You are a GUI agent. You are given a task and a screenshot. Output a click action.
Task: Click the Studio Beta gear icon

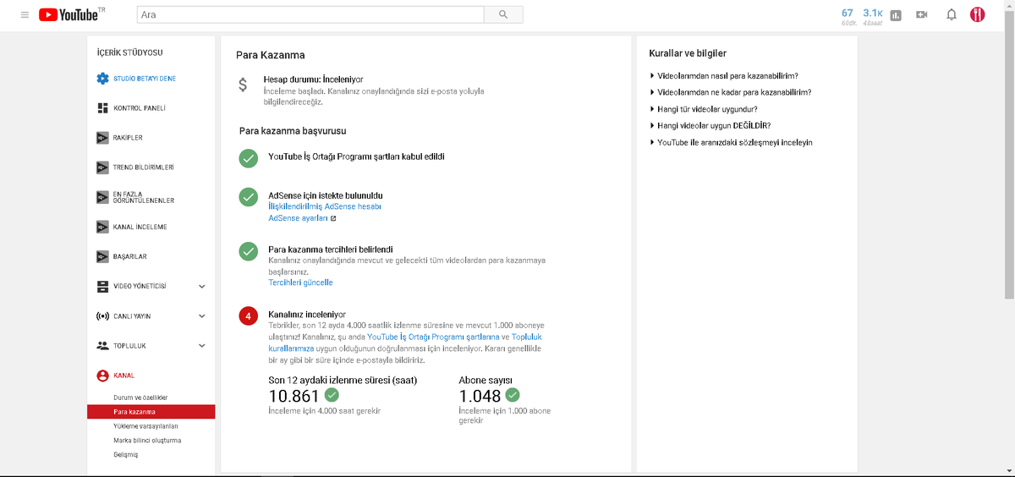(102, 79)
